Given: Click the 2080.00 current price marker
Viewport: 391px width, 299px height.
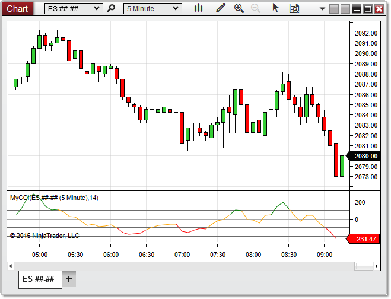Looking at the screenshot, I should (365, 156).
